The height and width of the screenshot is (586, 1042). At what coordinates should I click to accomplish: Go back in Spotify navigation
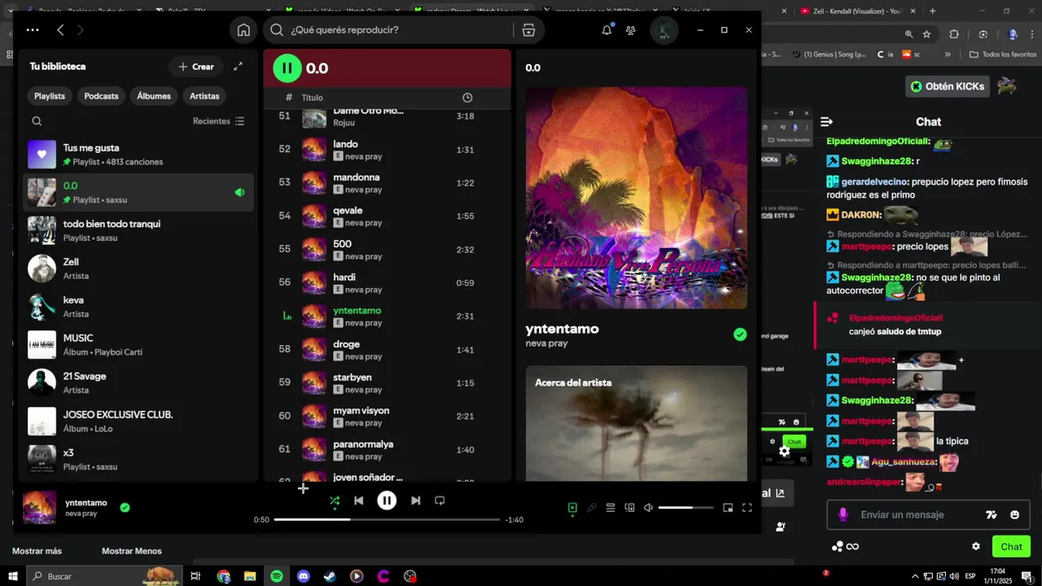[x=60, y=30]
